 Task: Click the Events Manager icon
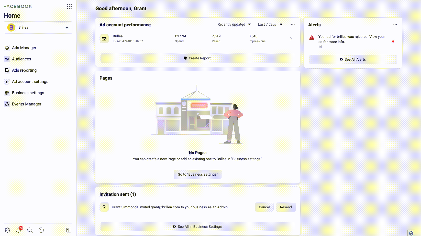point(7,104)
